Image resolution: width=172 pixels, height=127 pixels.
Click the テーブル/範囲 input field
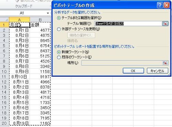[128, 24]
